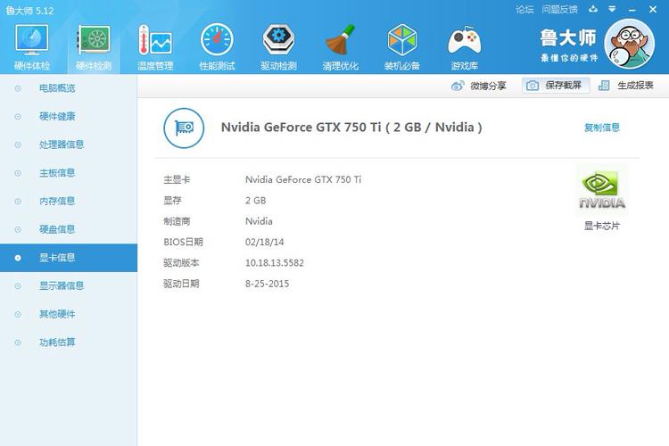
Task: Click the report icon beside 生成报表
Action: 604,86
